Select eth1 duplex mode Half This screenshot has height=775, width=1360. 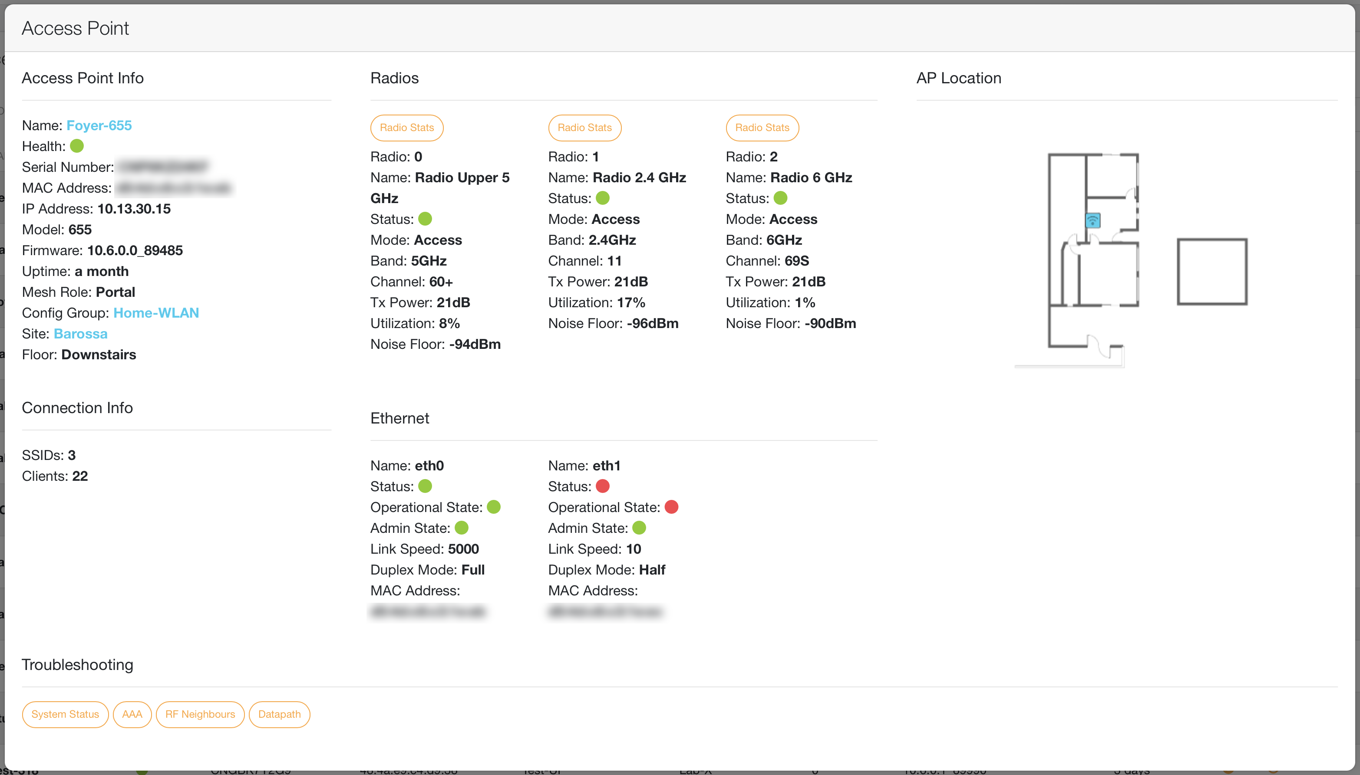pyautogui.click(x=652, y=570)
